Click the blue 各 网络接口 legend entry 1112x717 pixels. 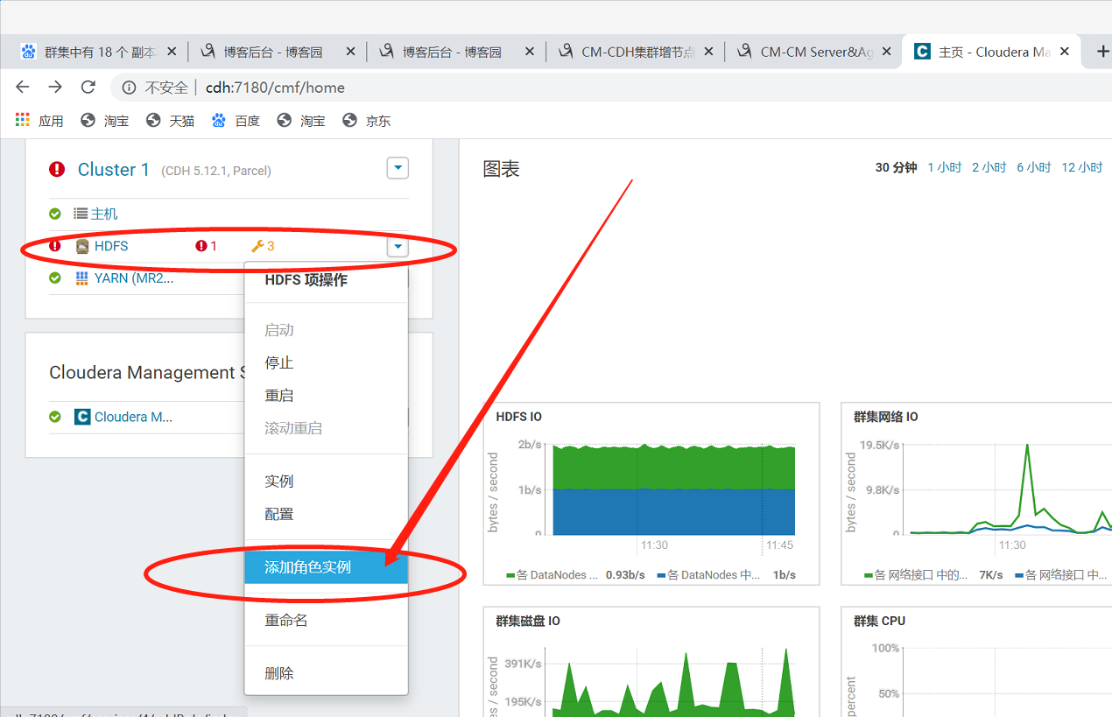pyautogui.click(x=1063, y=575)
